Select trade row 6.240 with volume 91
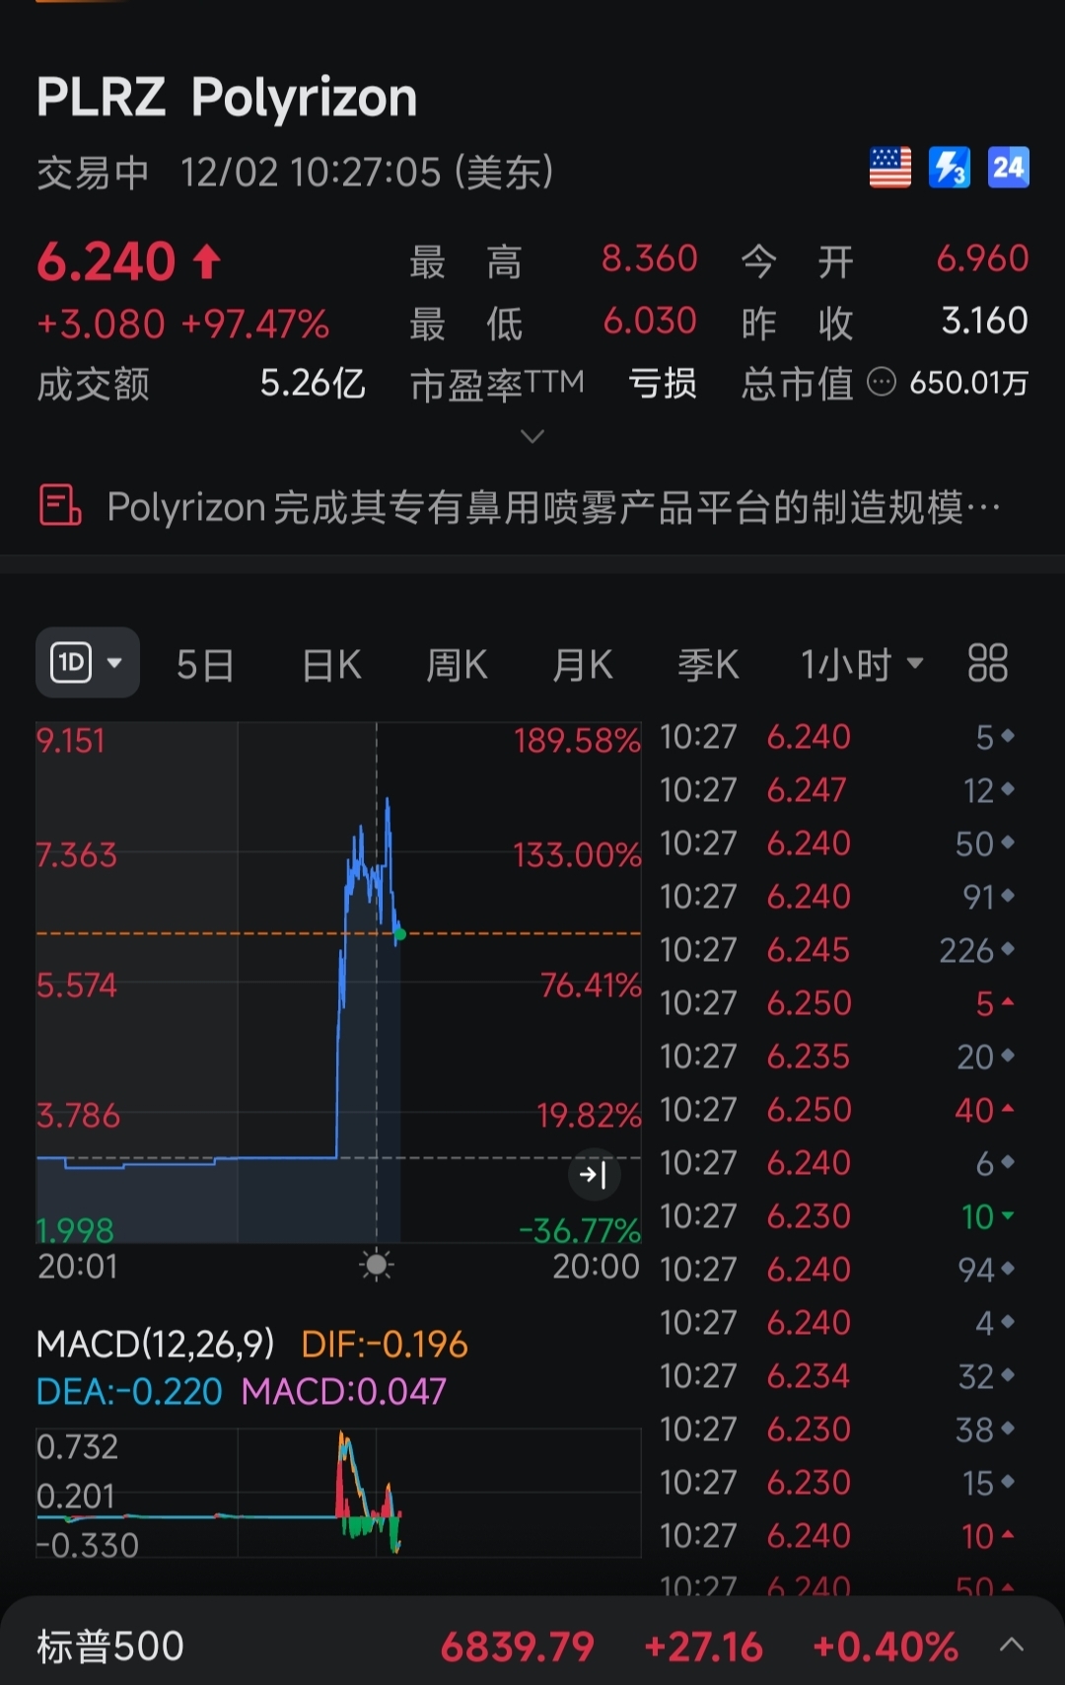 point(837,897)
